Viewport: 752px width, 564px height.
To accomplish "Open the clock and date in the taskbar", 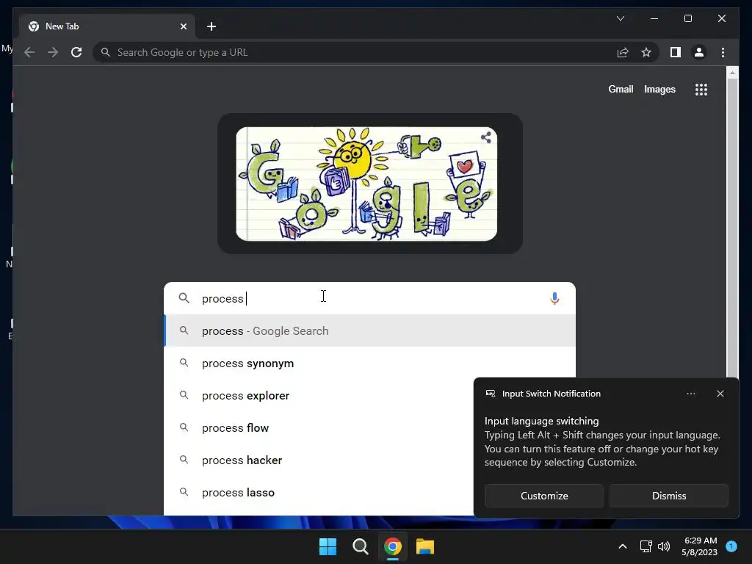I will tap(700, 546).
